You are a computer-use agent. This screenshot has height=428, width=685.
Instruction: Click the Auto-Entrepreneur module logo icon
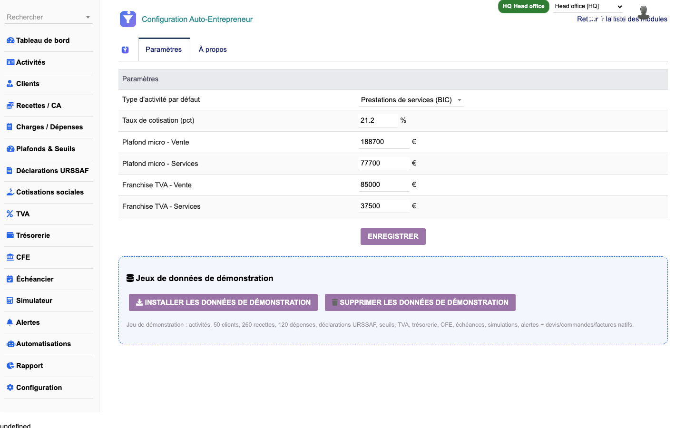pos(128,19)
